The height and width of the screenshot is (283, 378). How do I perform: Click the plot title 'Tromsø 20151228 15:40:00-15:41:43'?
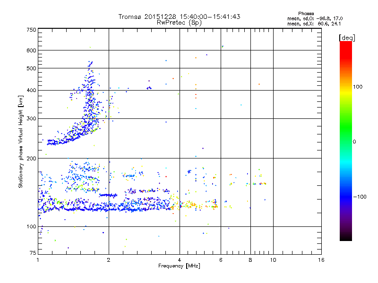[x=179, y=17]
